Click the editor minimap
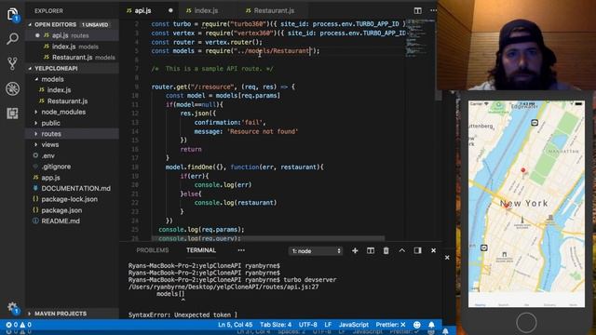Screen dimensions: 596x335 420,38
